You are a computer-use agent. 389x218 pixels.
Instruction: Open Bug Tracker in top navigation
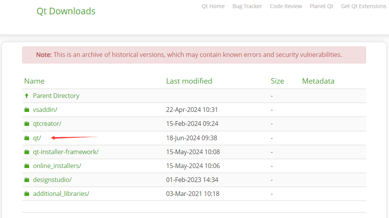pyautogui.click(x=247, y=6)
